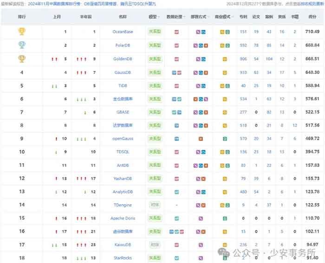Click the business model icon in the GoldenDB row
The width and height of the screenshot is (325, 263).
(224, 59)
